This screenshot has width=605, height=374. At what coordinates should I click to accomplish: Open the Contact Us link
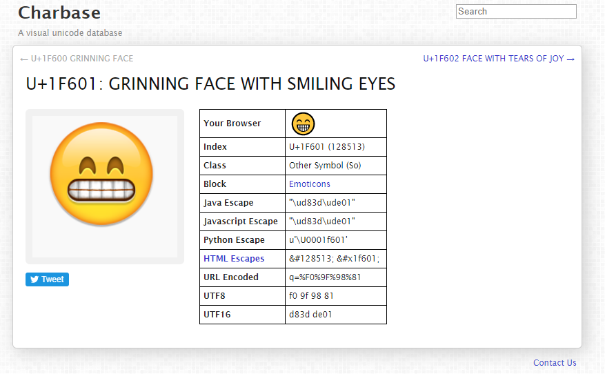555,363
